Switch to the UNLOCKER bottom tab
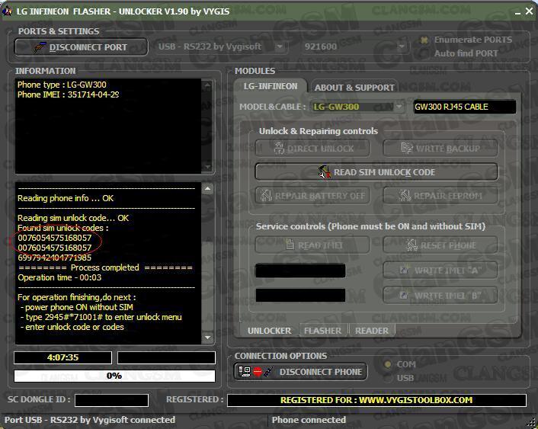This screenshot has width=538, height=429. [x=269, y=331]
